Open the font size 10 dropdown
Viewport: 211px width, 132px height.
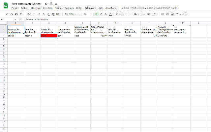click(88, 14)
